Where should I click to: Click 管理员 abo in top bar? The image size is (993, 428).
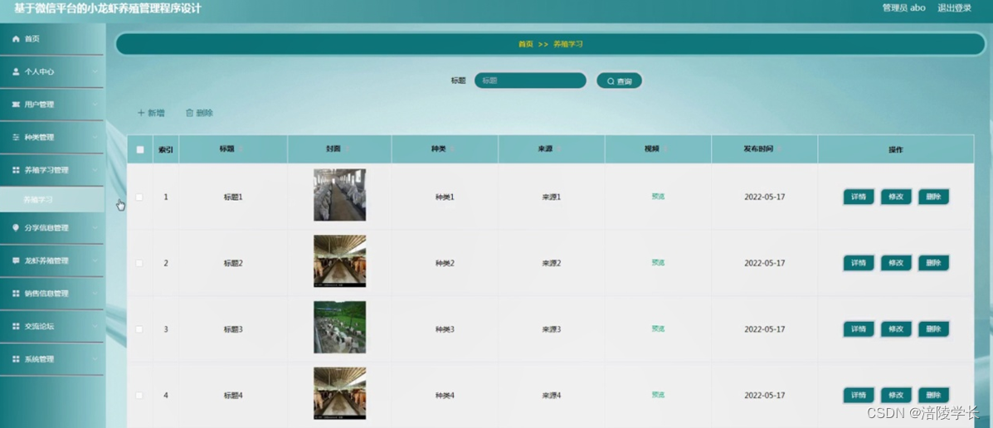click(903, 8)
